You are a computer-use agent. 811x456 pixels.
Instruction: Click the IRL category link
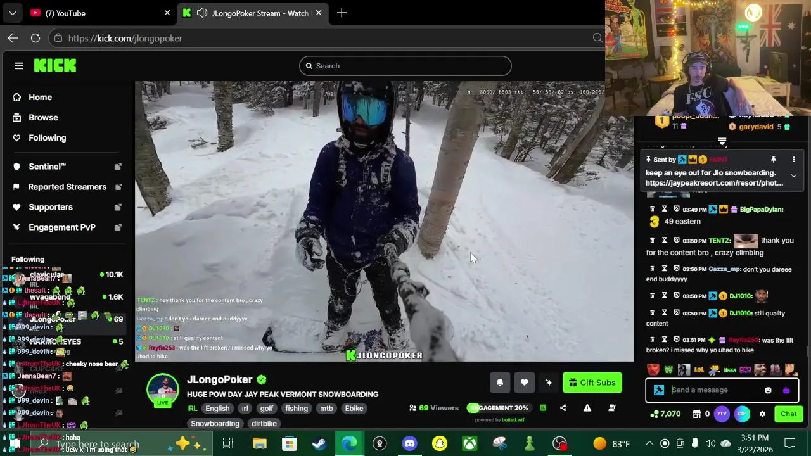click(192, 408)
